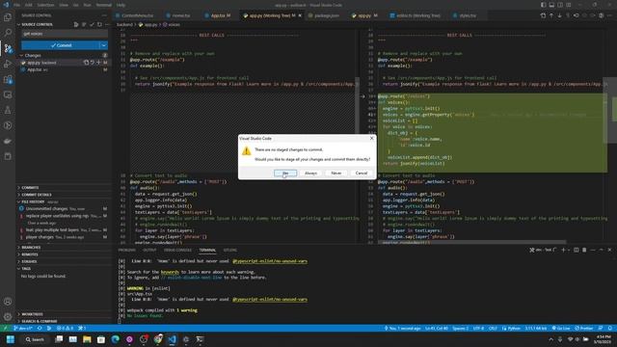The height and width of the screenshot is (347, 617).
Task: Open the Accounts icon in activity bar
Action: click(8, 302)
